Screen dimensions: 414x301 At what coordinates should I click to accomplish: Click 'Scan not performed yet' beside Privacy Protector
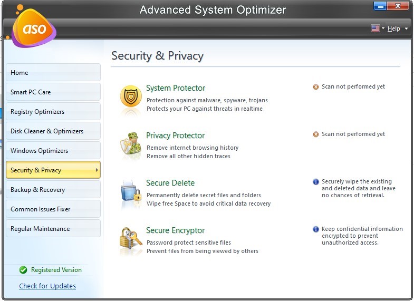[353, 134]
